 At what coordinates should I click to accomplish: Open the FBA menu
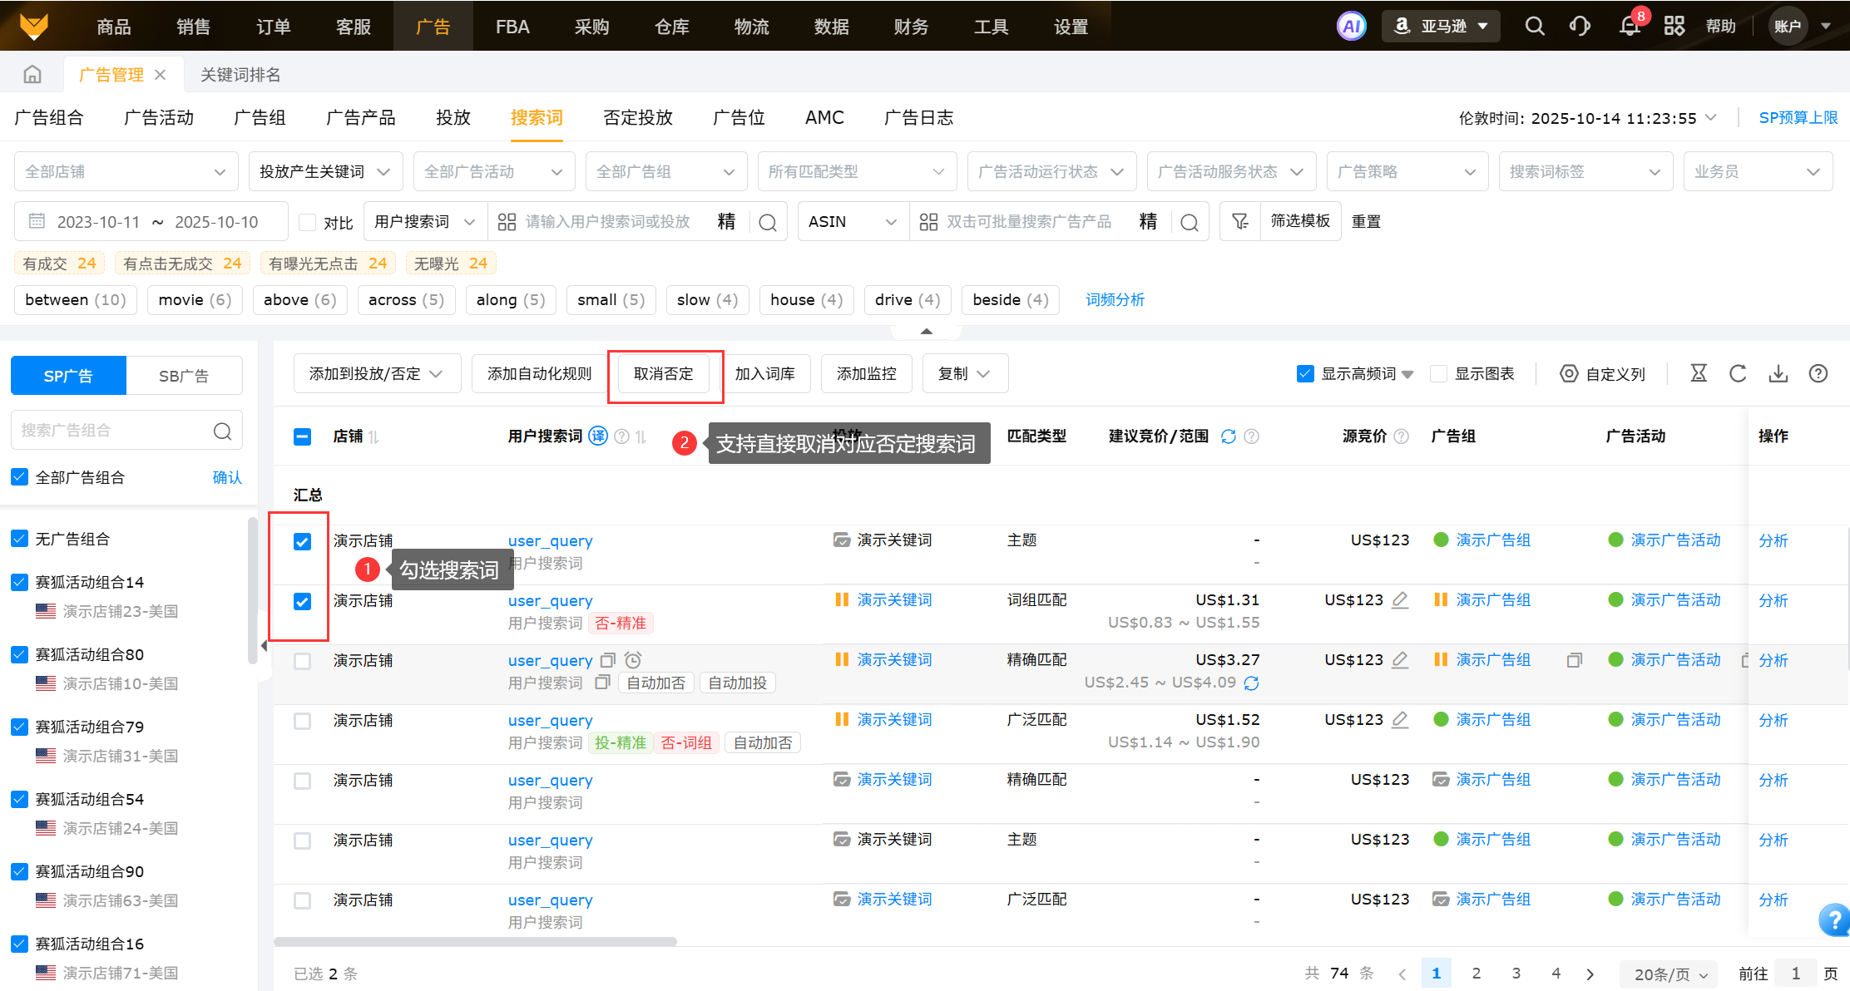tap(512, 27)
